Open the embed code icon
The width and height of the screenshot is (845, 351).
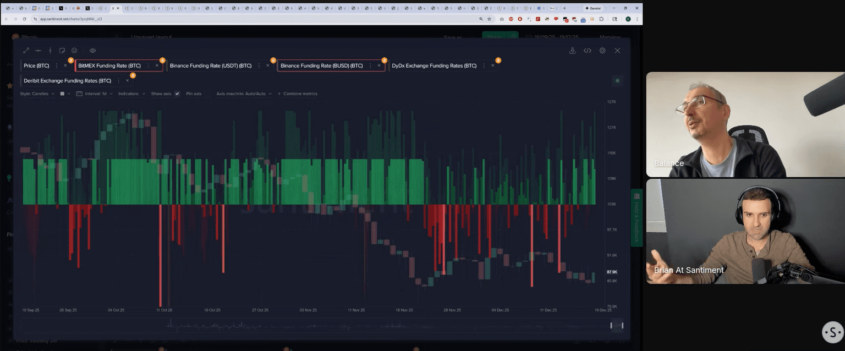pos(588,51)
